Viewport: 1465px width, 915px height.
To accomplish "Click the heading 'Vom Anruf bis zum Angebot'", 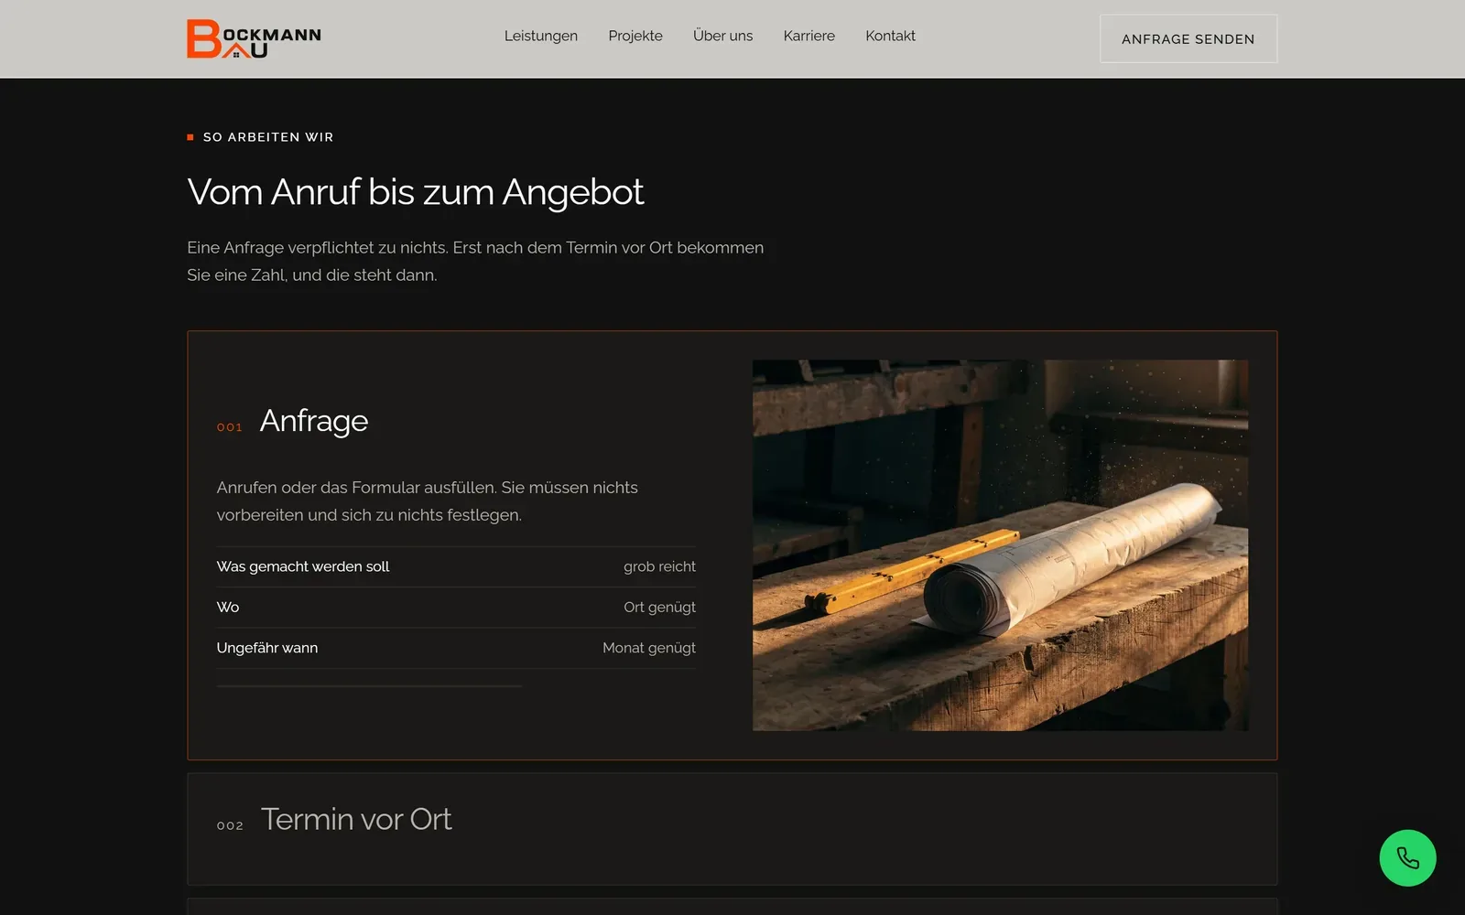I will click(x=416, y=192).
